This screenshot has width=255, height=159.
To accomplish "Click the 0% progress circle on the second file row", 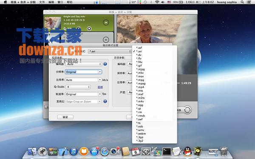I will coord(106,39).
